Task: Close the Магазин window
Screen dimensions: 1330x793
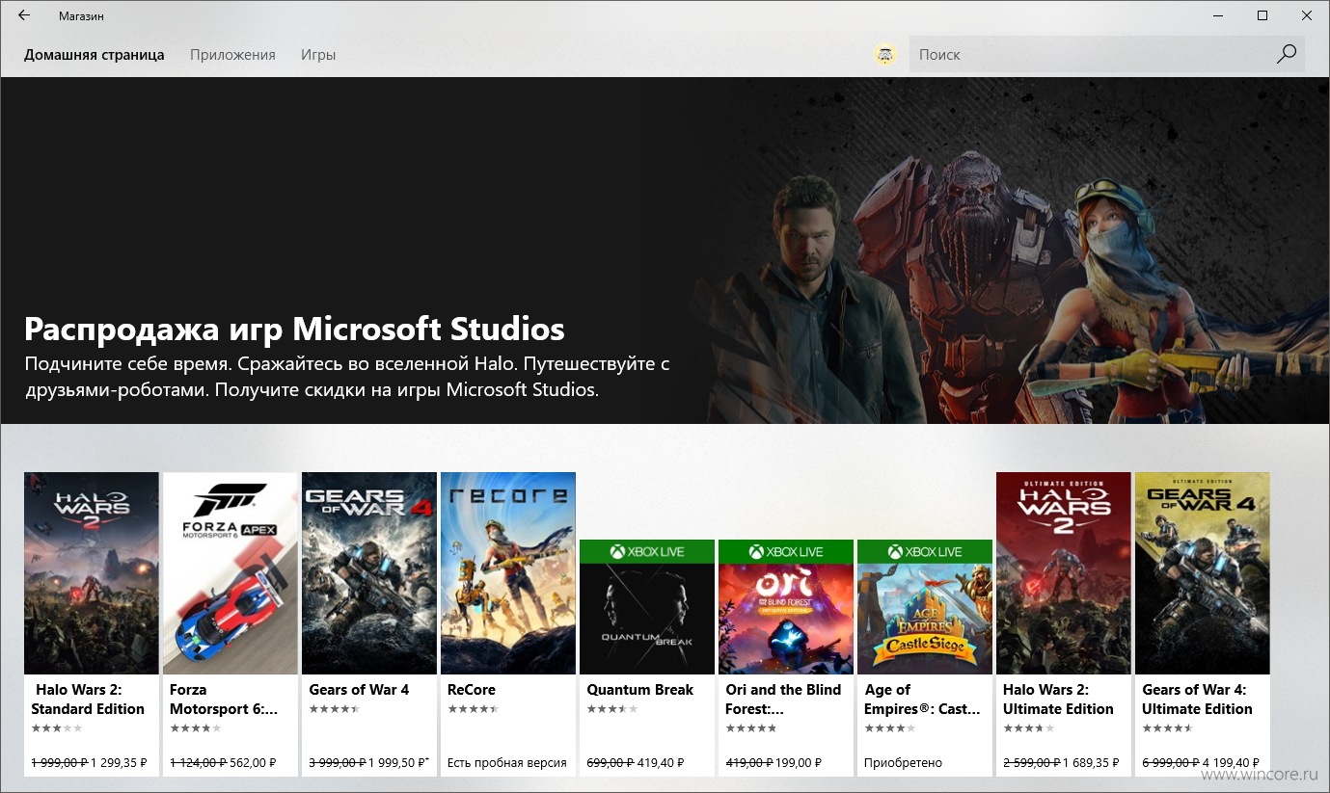Action: point(1307,15)
